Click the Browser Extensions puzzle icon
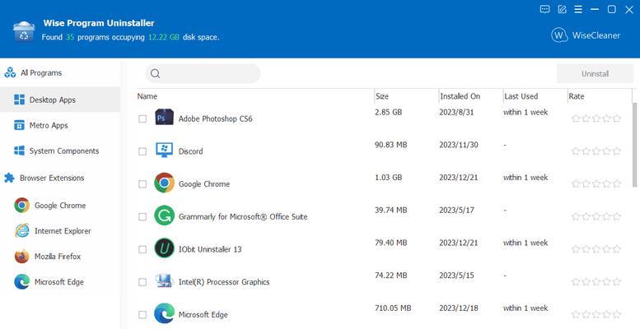This screenshot has height=329, width=640. click(9, 178)
